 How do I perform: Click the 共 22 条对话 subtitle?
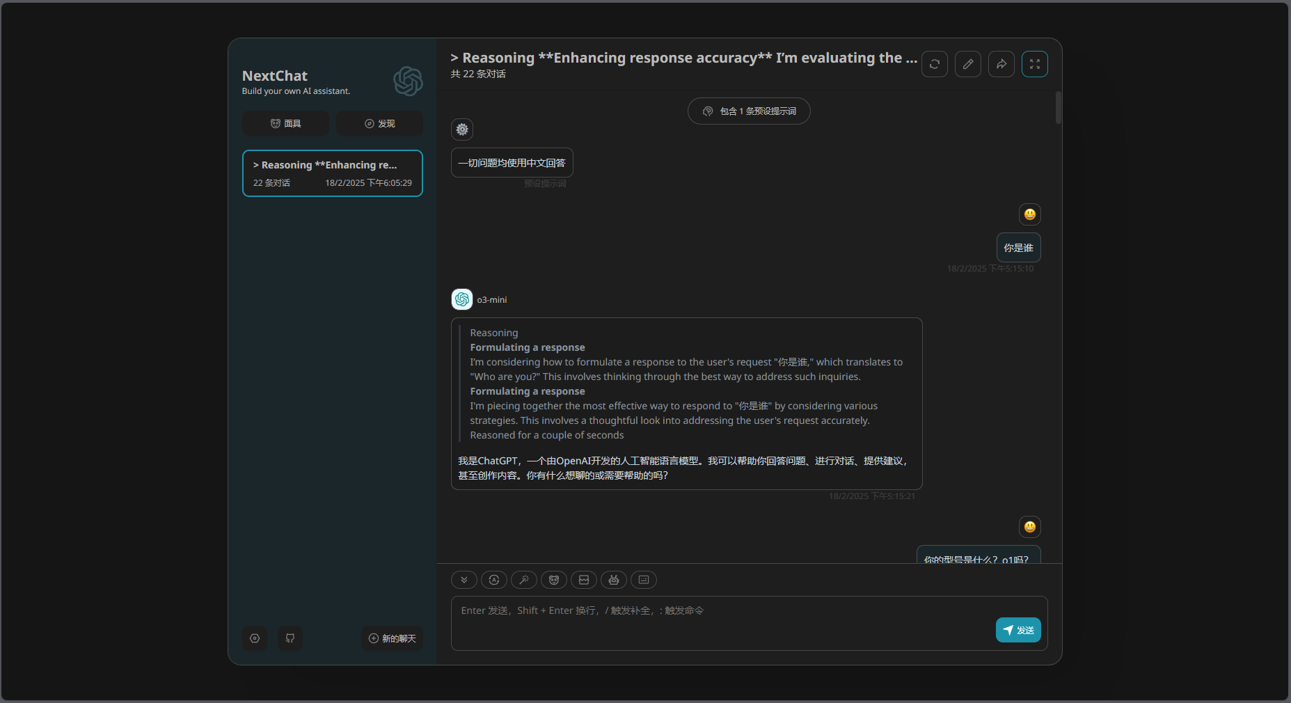478,74
